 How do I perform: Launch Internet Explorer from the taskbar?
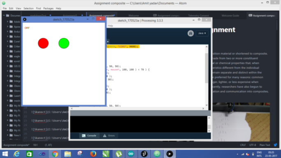[x=17, y=154]
